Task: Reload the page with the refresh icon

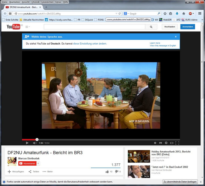Action: coord(120,14)
